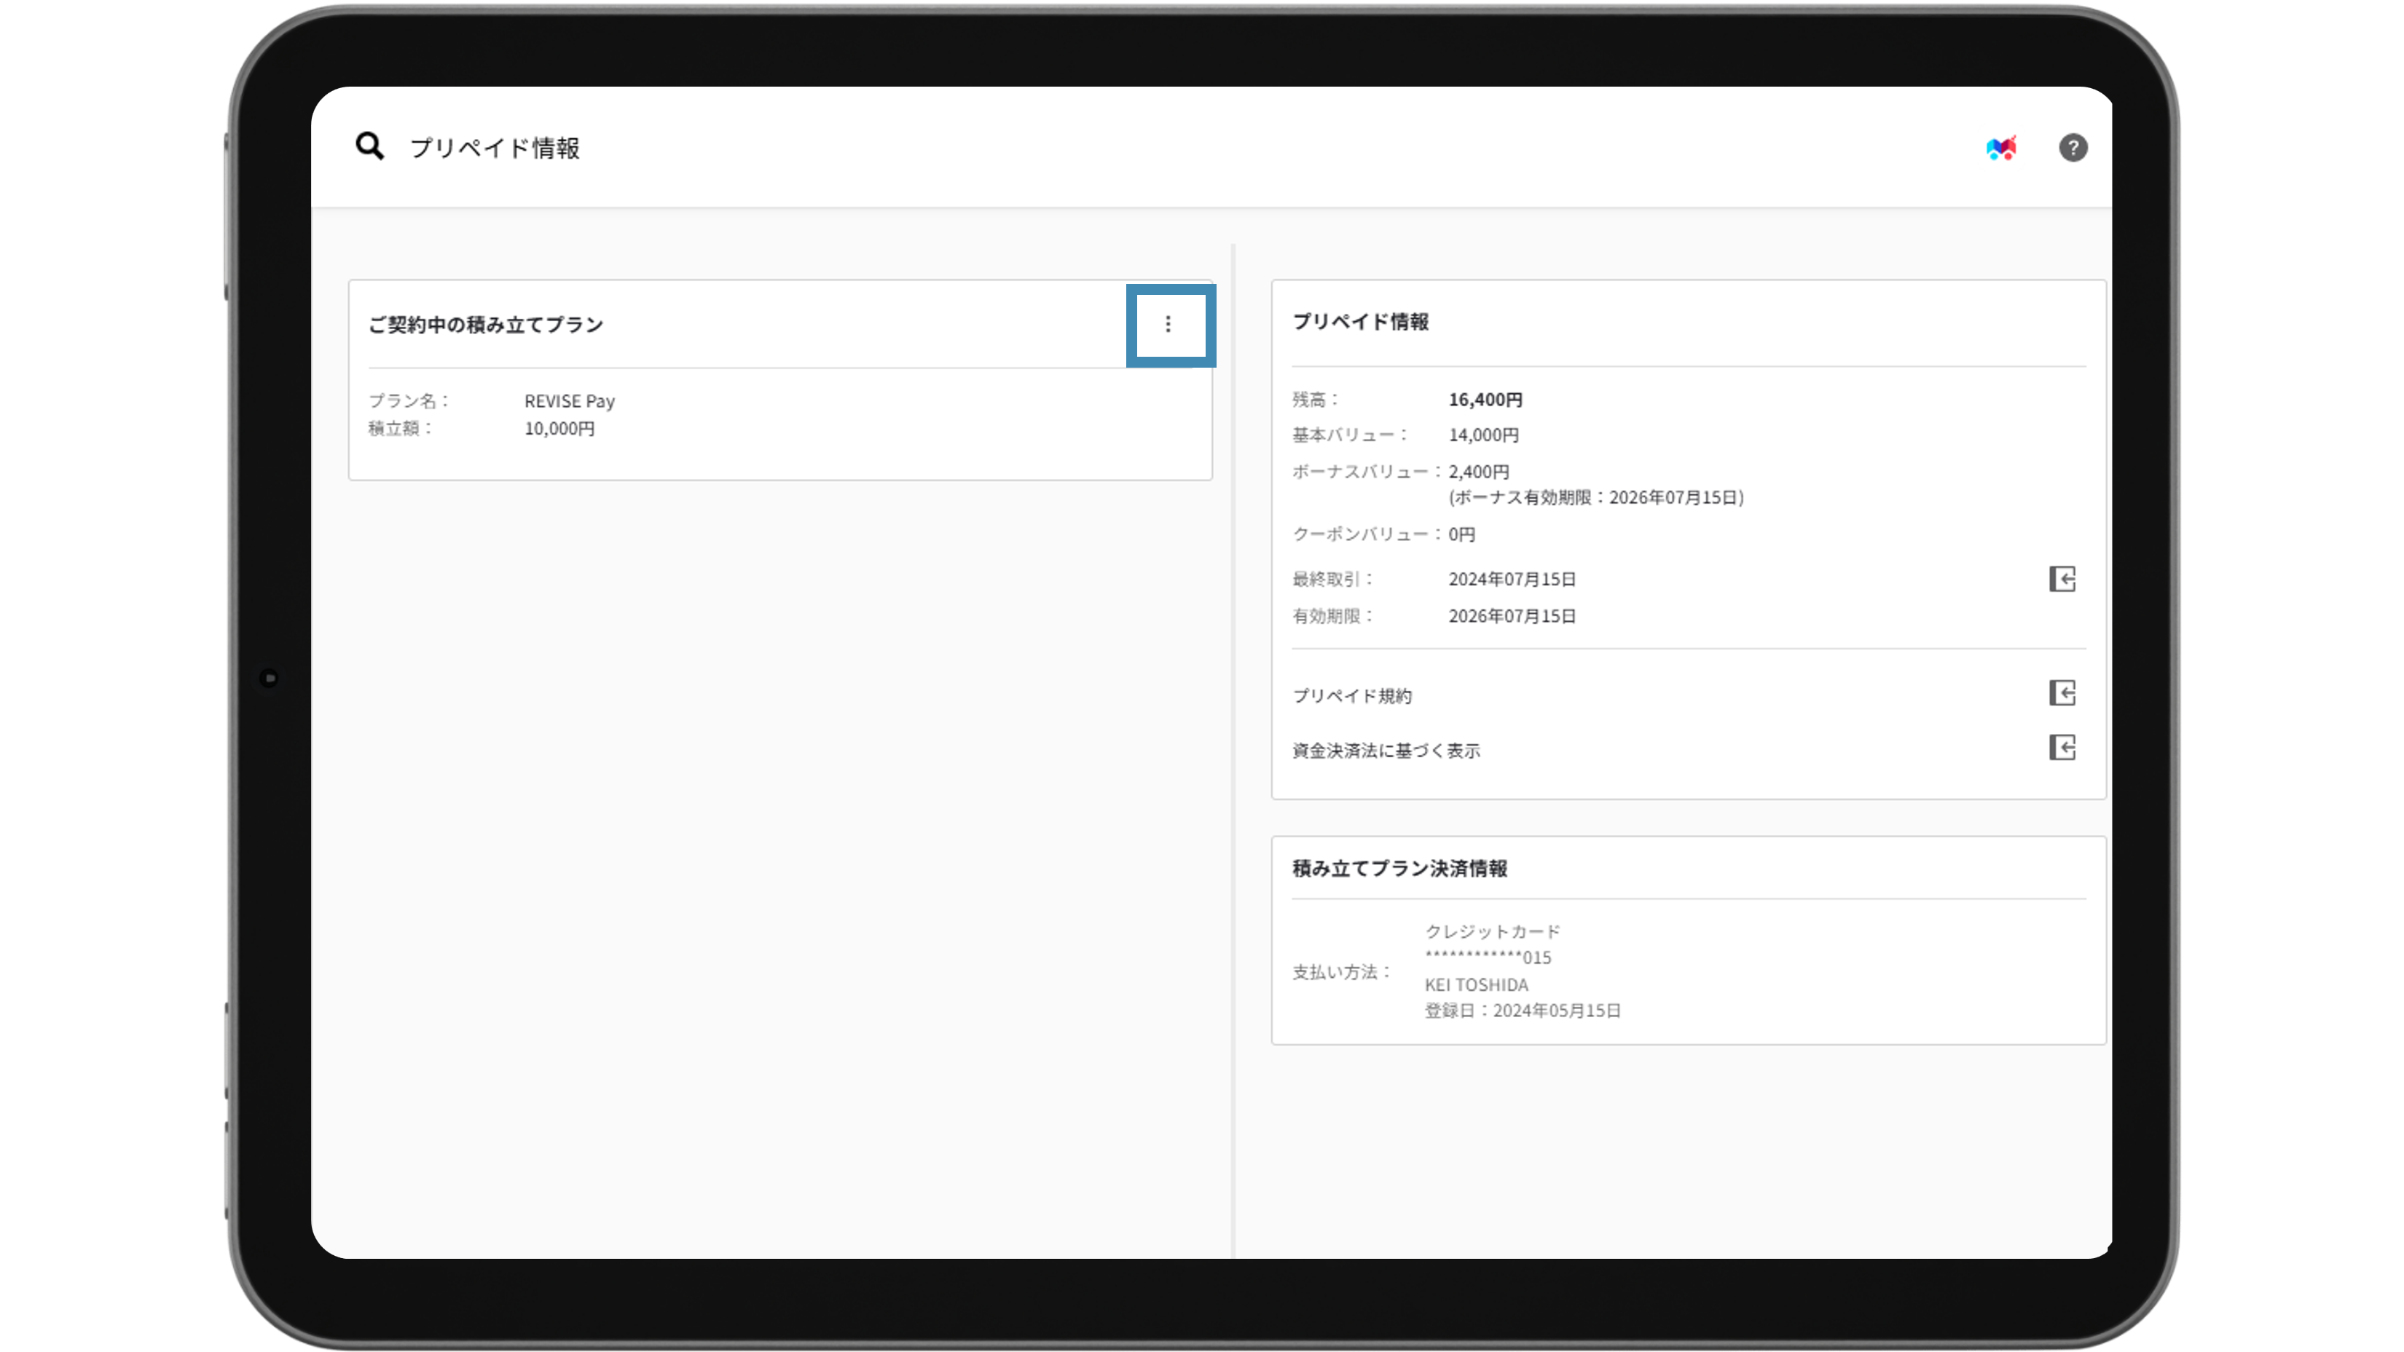The image size is (2404, 1352).
Task: Click 資金決済法に基づく表示 link text
Action: pyautogui.click(x=1386, y=751)
